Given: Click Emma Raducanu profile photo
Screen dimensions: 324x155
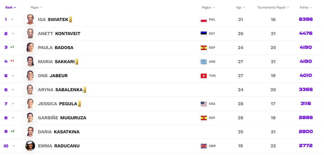Looking at the screenshot, I should coord(30,146).
